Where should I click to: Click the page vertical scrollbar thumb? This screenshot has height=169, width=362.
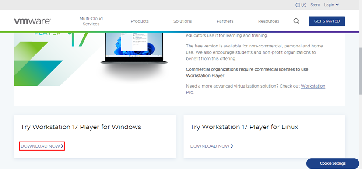click(x=360, y=71)
